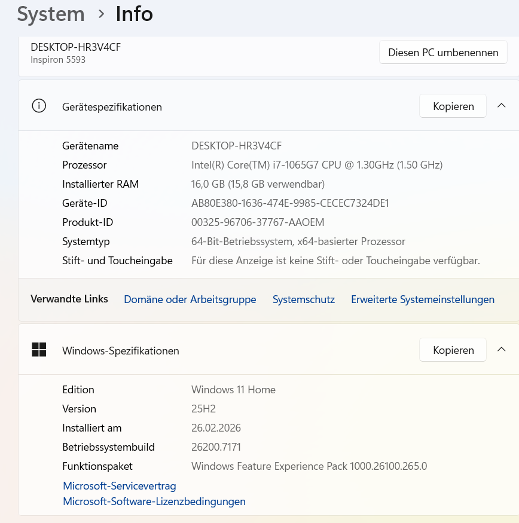Select the Version value 25H2

click(203, 409)
